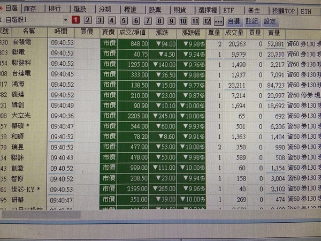Select the 聯電 stock row
Screen dimensions: 321x241
click(160, 54)
